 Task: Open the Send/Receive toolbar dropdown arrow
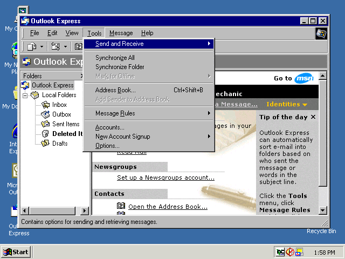point(65,47)
